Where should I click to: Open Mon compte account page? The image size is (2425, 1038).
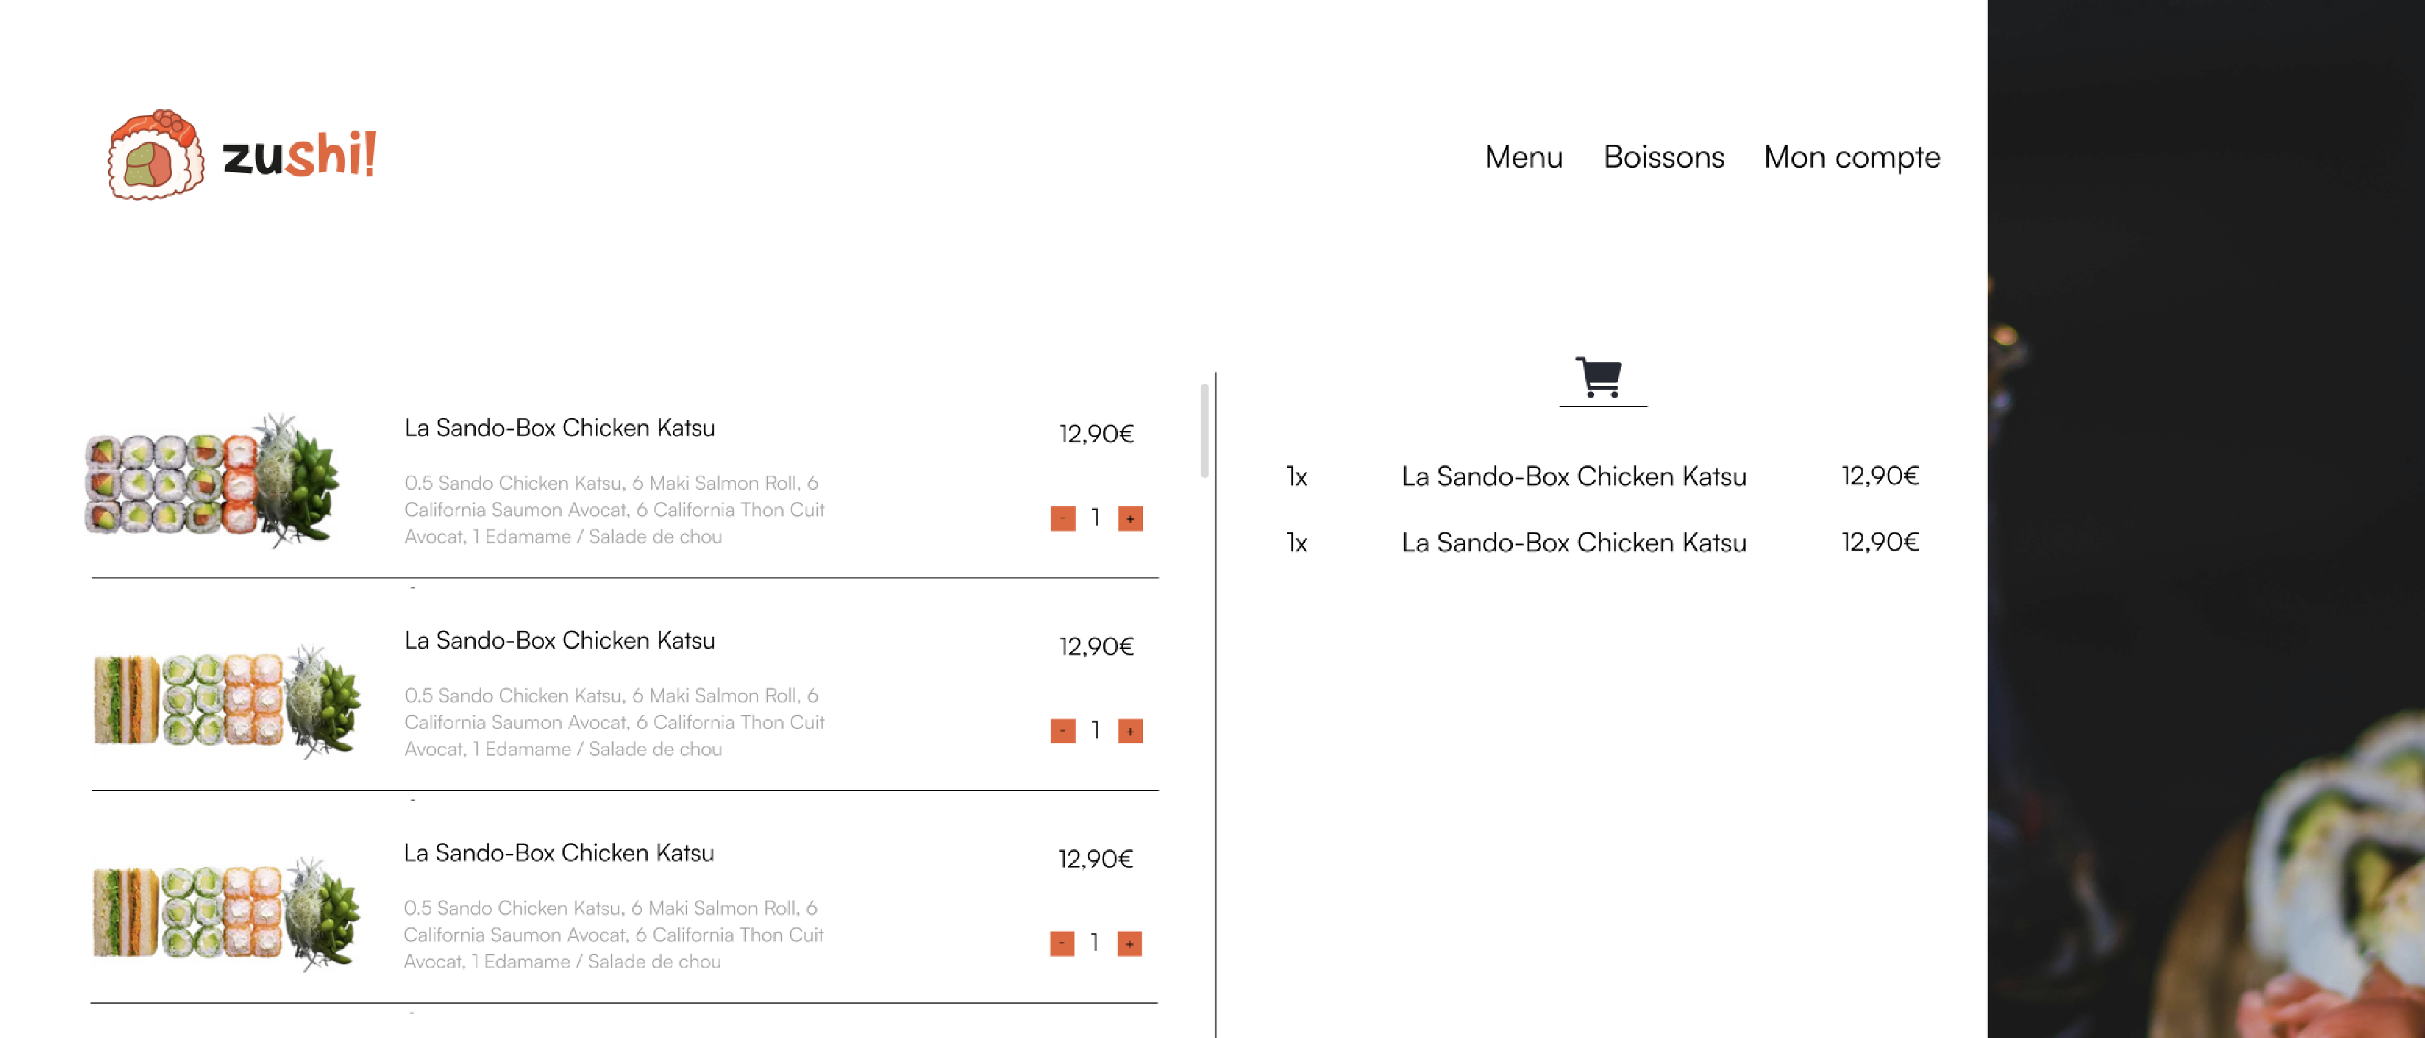coord(1851,157)
